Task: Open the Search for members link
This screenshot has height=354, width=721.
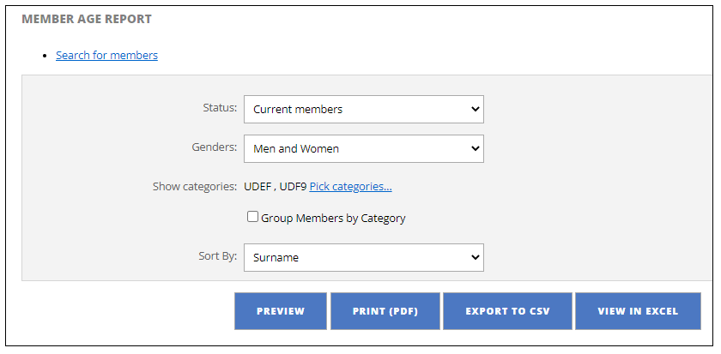Action: (106, 55)
